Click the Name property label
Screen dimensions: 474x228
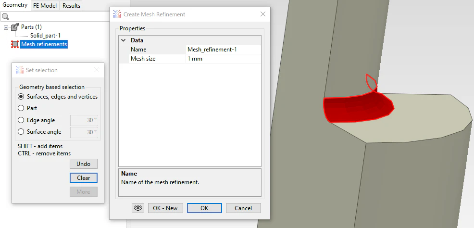tap(138, 50)
